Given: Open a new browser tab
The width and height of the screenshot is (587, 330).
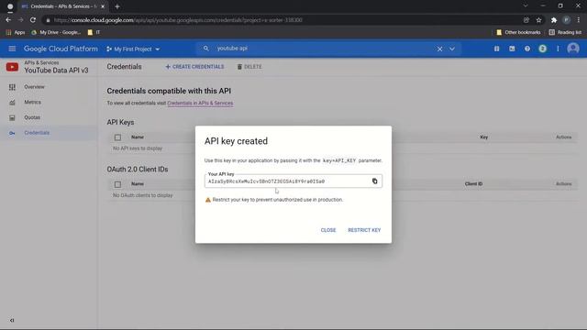Looking at the screenshot, I should 117,6.
